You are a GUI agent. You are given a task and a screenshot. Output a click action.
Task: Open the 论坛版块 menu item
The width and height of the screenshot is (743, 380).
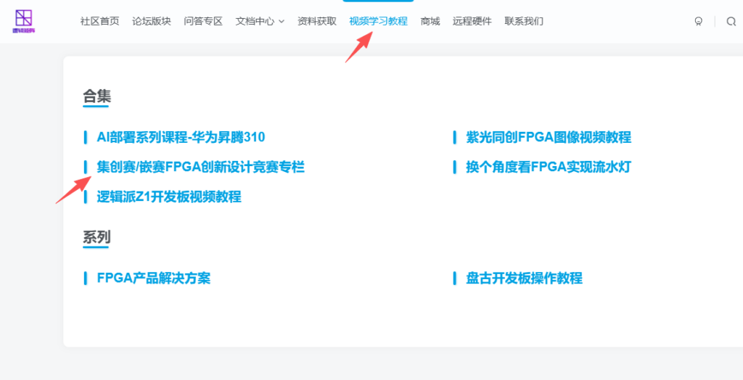(152, 22)
